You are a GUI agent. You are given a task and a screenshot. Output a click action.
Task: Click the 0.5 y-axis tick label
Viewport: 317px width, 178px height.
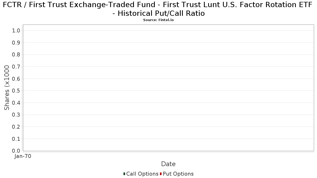pos(16,91)
